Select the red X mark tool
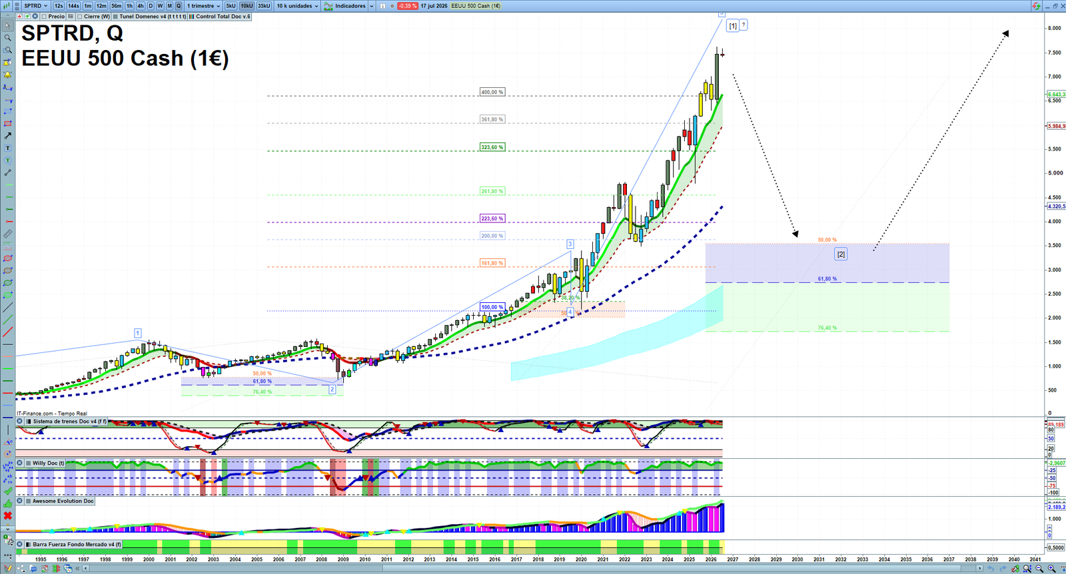1066x574 pixels. [x=7, y=516]
